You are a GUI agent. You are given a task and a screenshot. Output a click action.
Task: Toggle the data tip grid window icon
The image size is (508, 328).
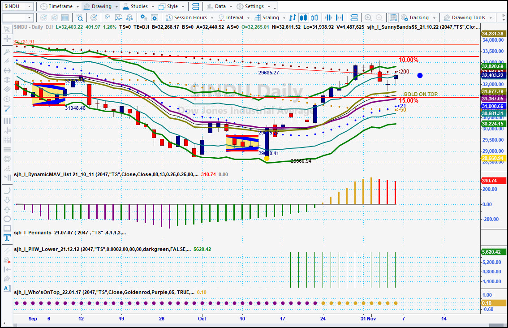pos(393,18)
